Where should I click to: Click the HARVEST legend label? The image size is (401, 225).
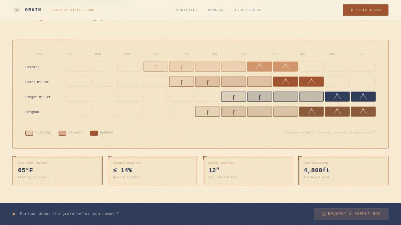click(107, 133)
